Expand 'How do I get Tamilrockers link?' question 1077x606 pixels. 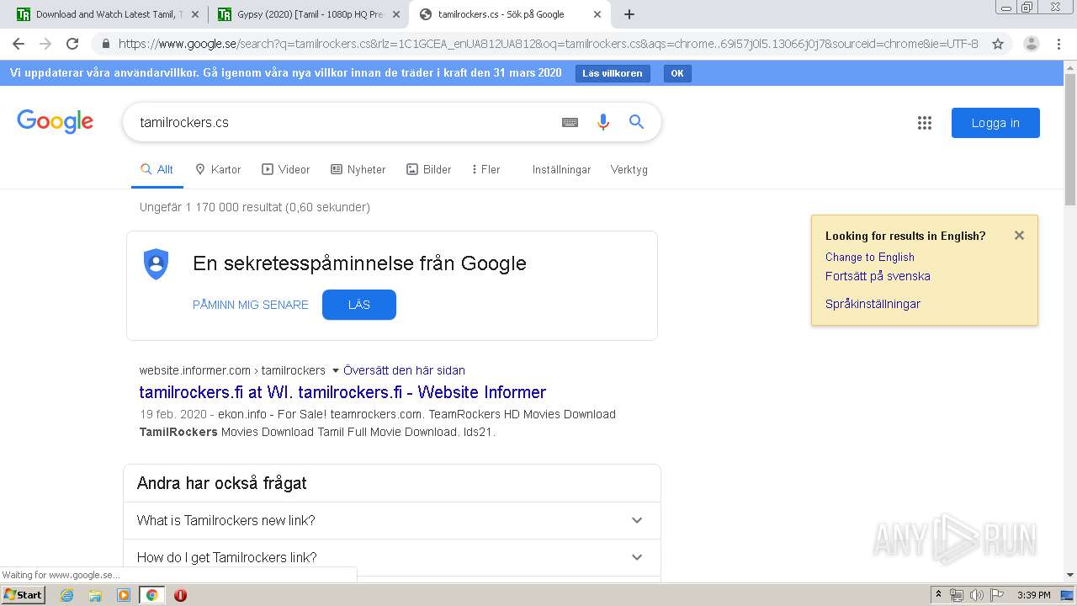pyautogui.click(x=392, y=557)
